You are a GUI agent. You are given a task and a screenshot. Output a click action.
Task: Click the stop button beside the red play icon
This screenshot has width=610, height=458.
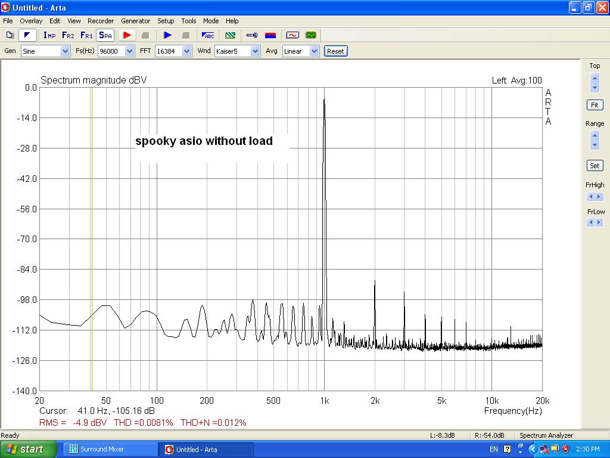point(145,35)
